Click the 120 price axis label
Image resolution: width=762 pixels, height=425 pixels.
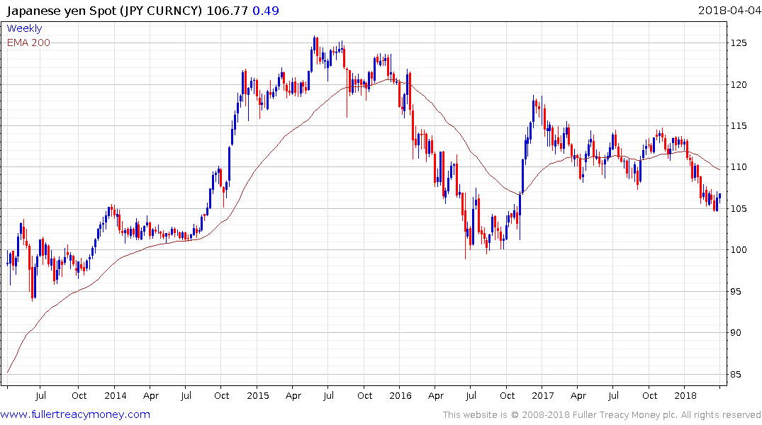coord(739,84)
